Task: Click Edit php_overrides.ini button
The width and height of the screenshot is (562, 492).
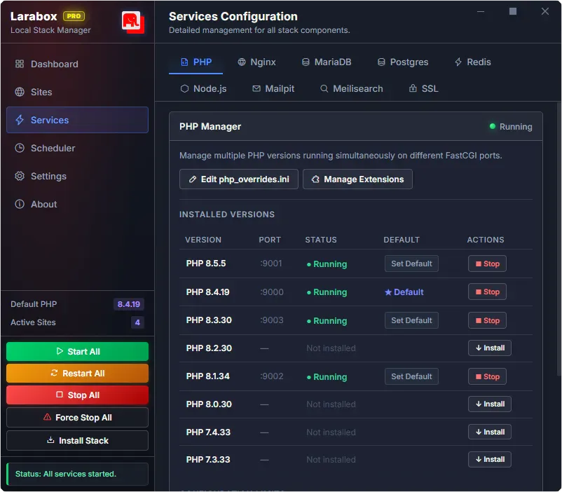Action: click(239, 179)
